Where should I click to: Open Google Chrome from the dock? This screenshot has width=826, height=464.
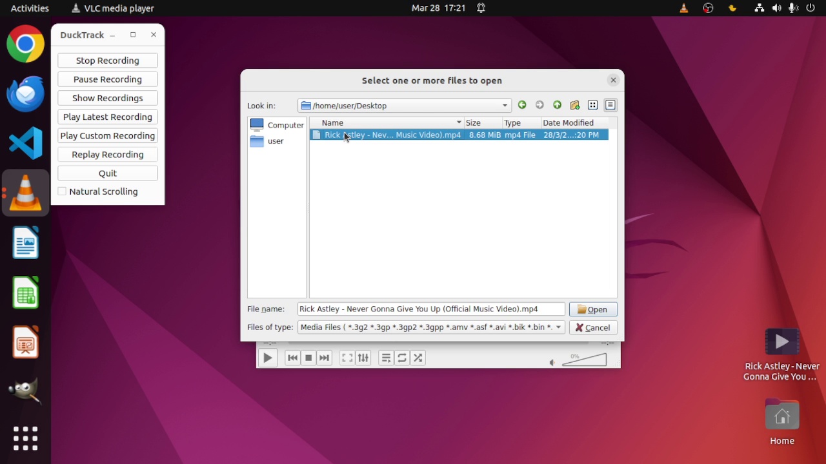(26, 44)
